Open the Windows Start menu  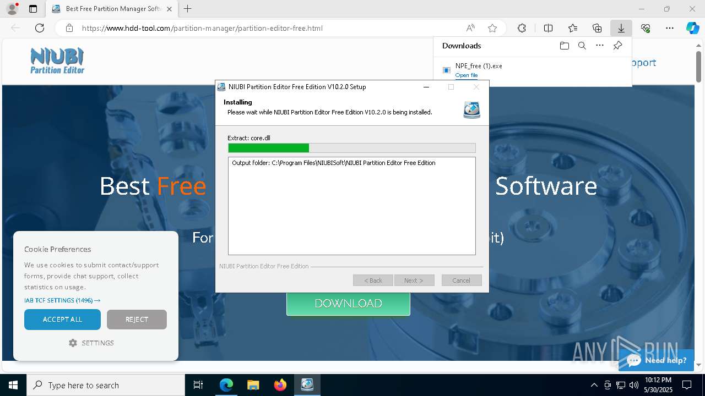[x=13, y=385]
